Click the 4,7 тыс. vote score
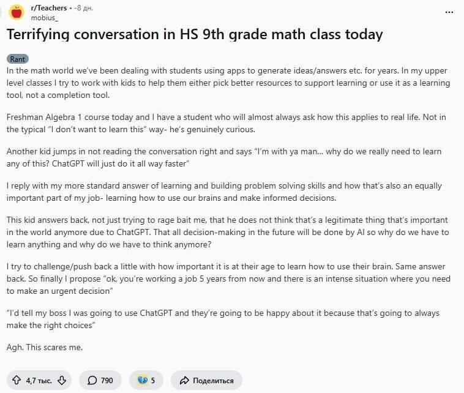The width and height of the screenshot is (464, 393). coord(39,380)
